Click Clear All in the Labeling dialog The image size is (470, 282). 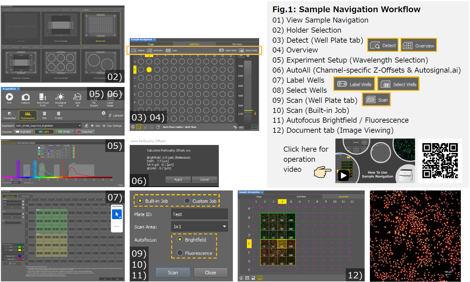point(12,263)
